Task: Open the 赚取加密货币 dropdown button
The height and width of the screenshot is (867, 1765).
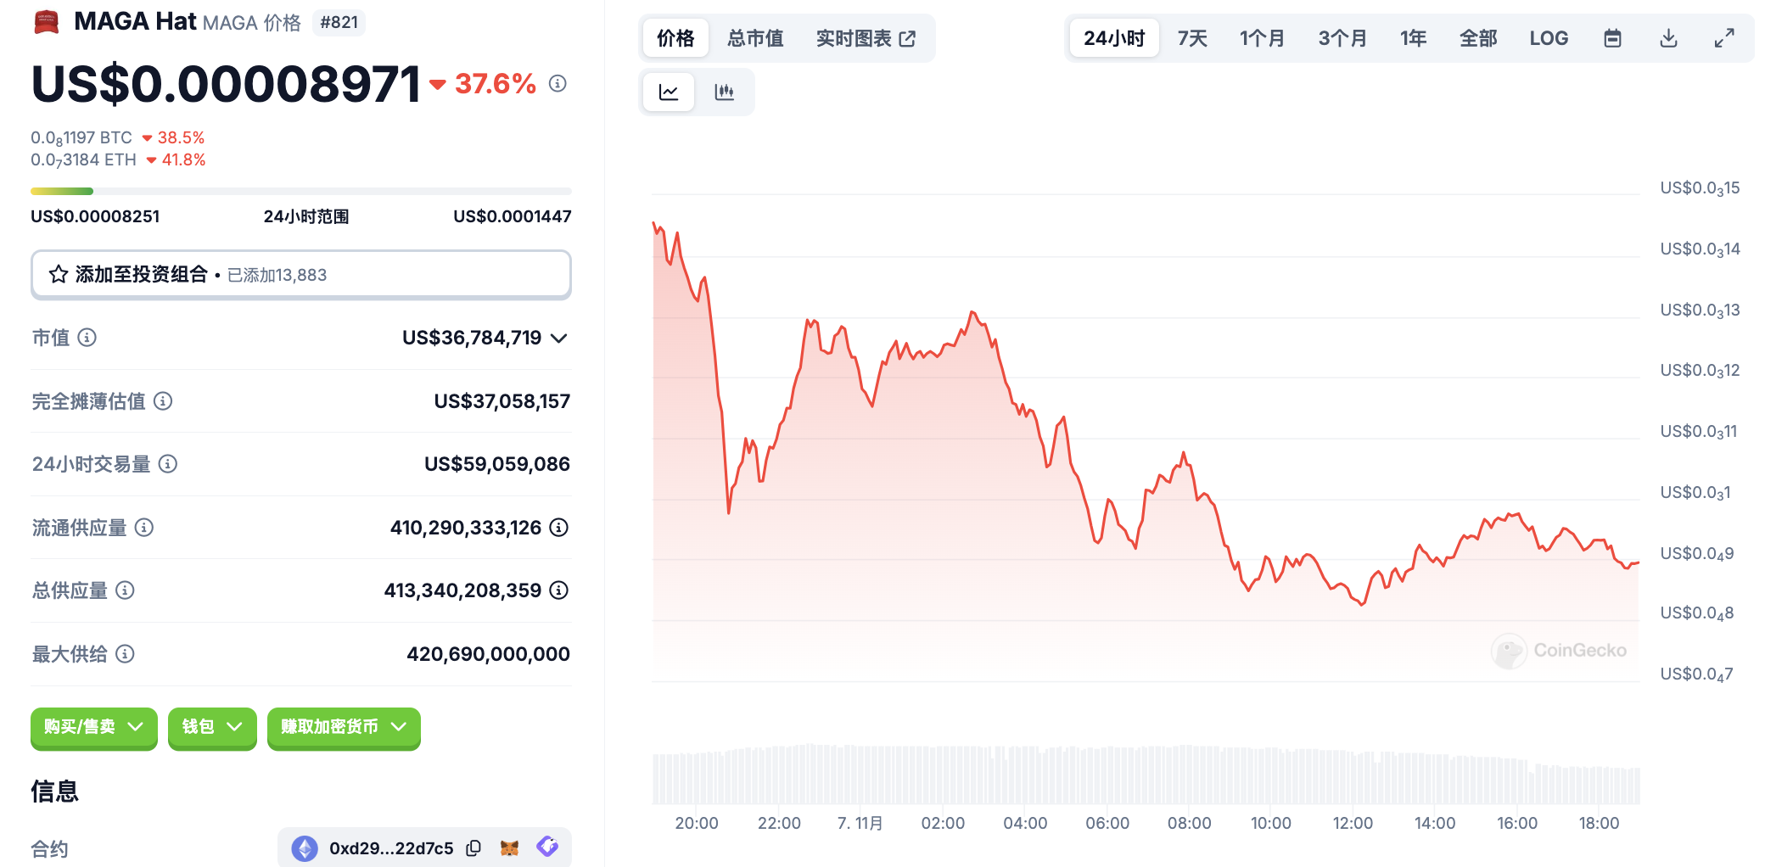Action: [x=344, y=727]
